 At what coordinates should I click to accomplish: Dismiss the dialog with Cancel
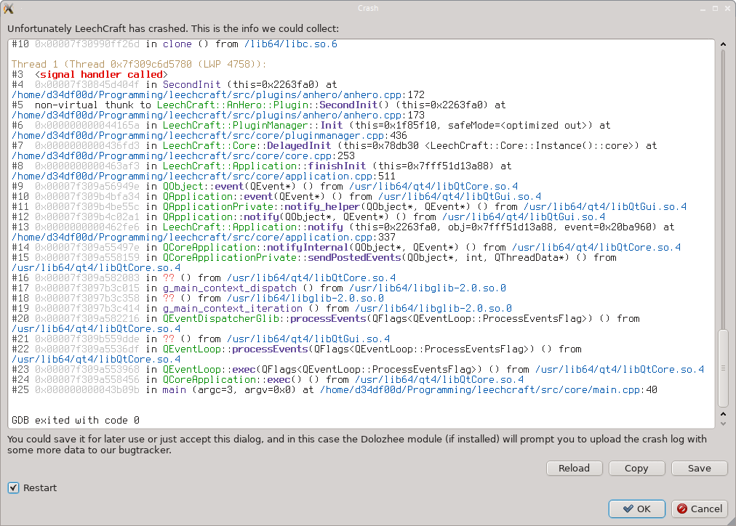[x=700, y=509]
